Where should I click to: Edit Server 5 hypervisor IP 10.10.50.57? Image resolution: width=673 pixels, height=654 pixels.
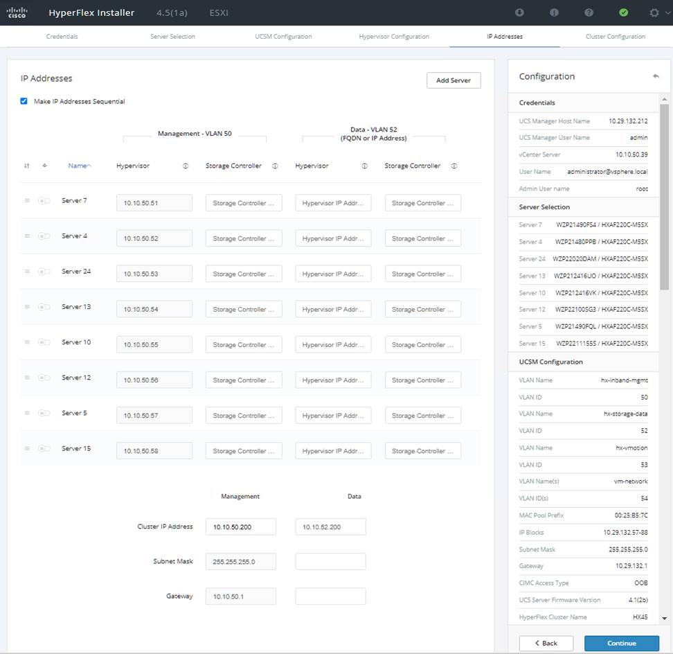[154, 415]
